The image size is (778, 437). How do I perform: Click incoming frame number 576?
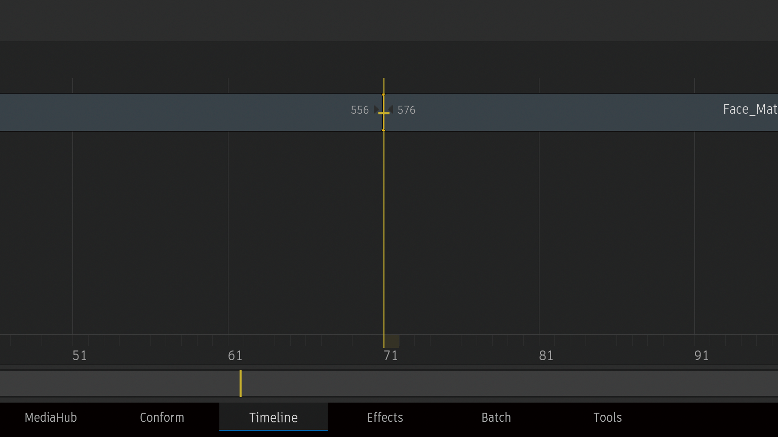(406, 110)
